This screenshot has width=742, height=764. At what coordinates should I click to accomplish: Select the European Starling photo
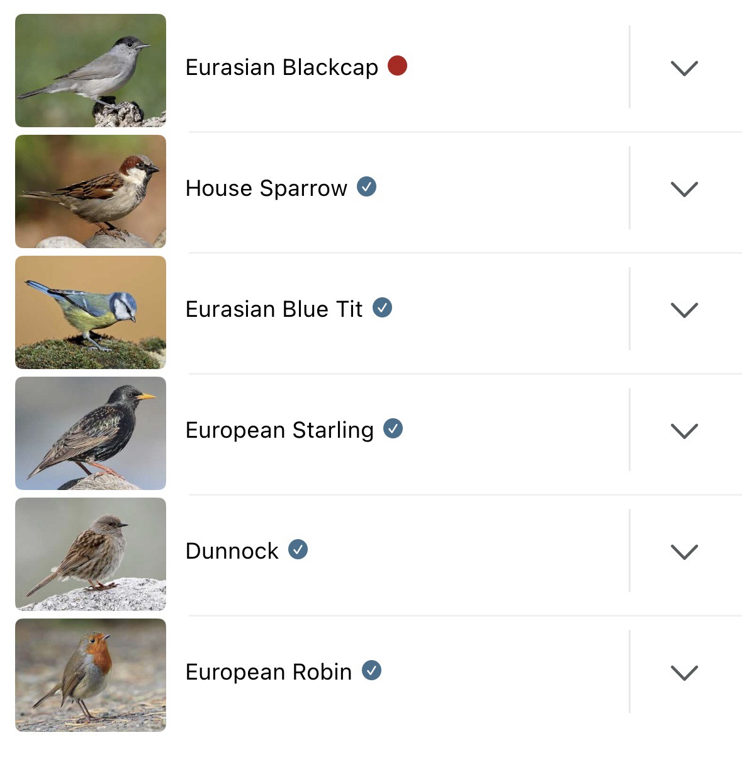[91, 433]
